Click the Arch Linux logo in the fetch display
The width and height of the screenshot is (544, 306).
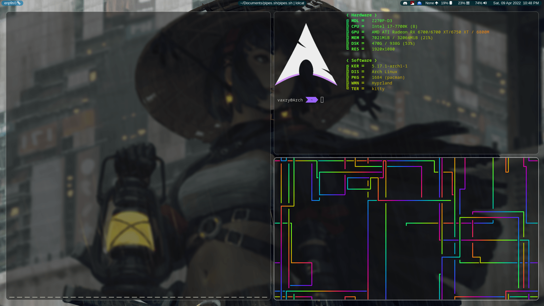pyautogui.click(x=306, y=54)
